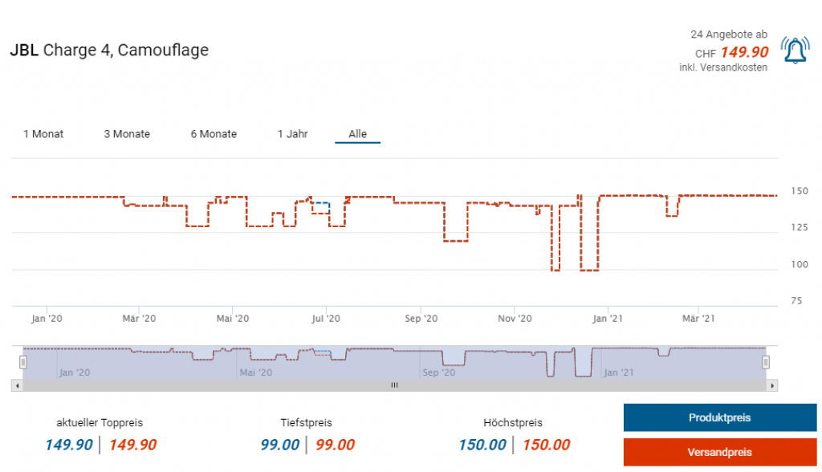Click the right navigator range handle
The width and height of the screenshot is (822, 472).
(x=766, y=362)
